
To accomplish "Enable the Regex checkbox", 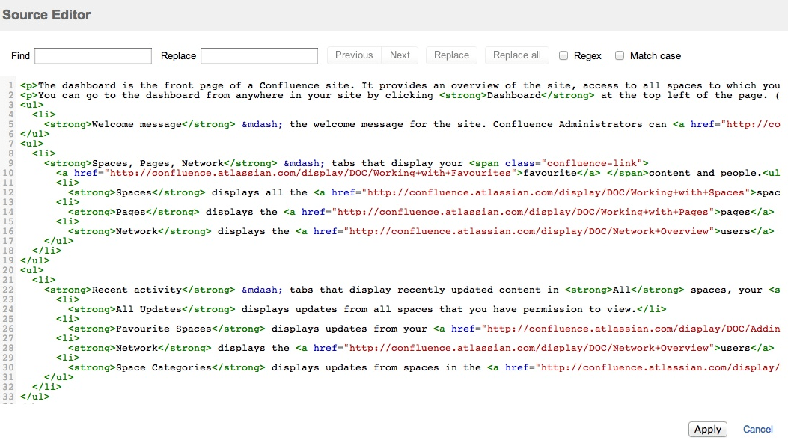I will [x=563, y=55].
